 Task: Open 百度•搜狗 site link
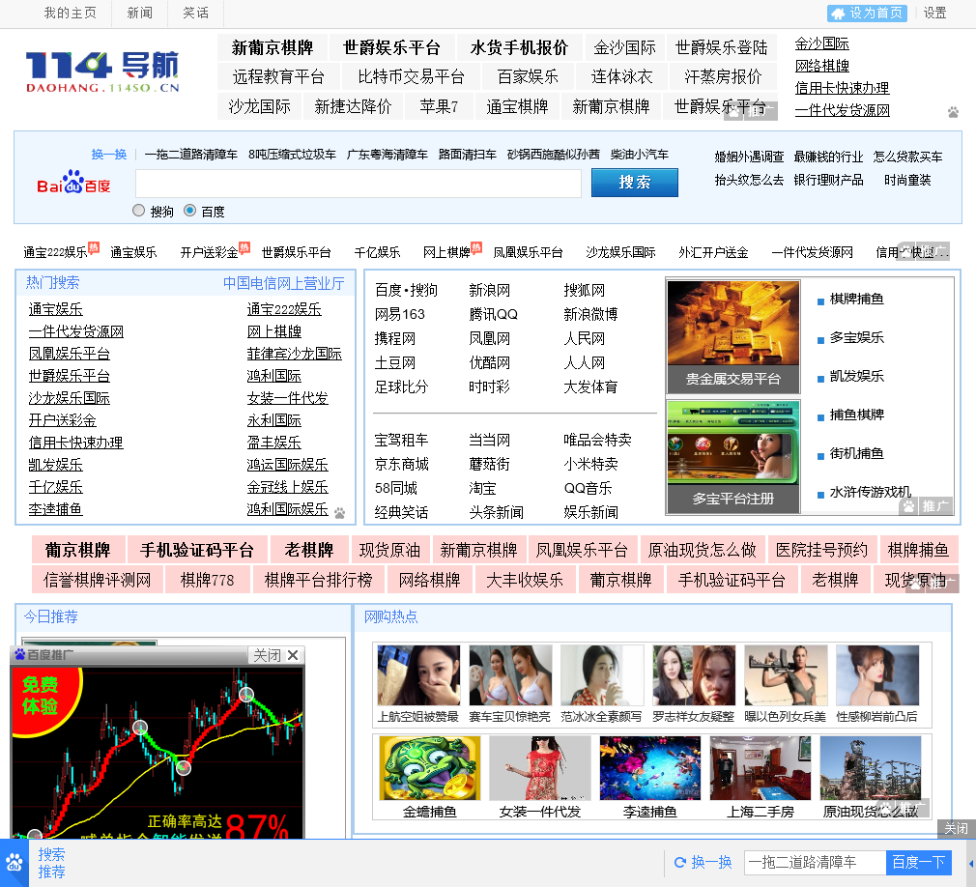[x=406, y=290]
